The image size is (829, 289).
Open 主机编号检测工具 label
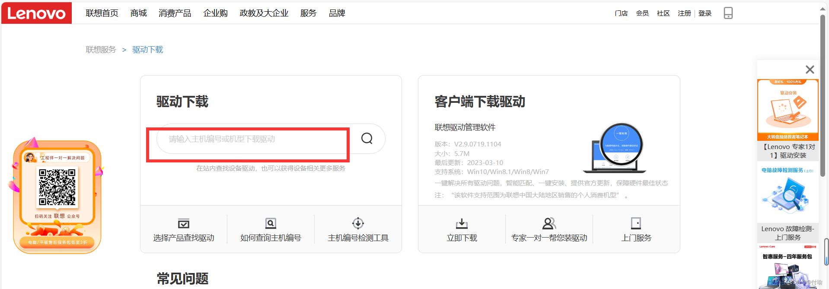(x=358, y=238)
